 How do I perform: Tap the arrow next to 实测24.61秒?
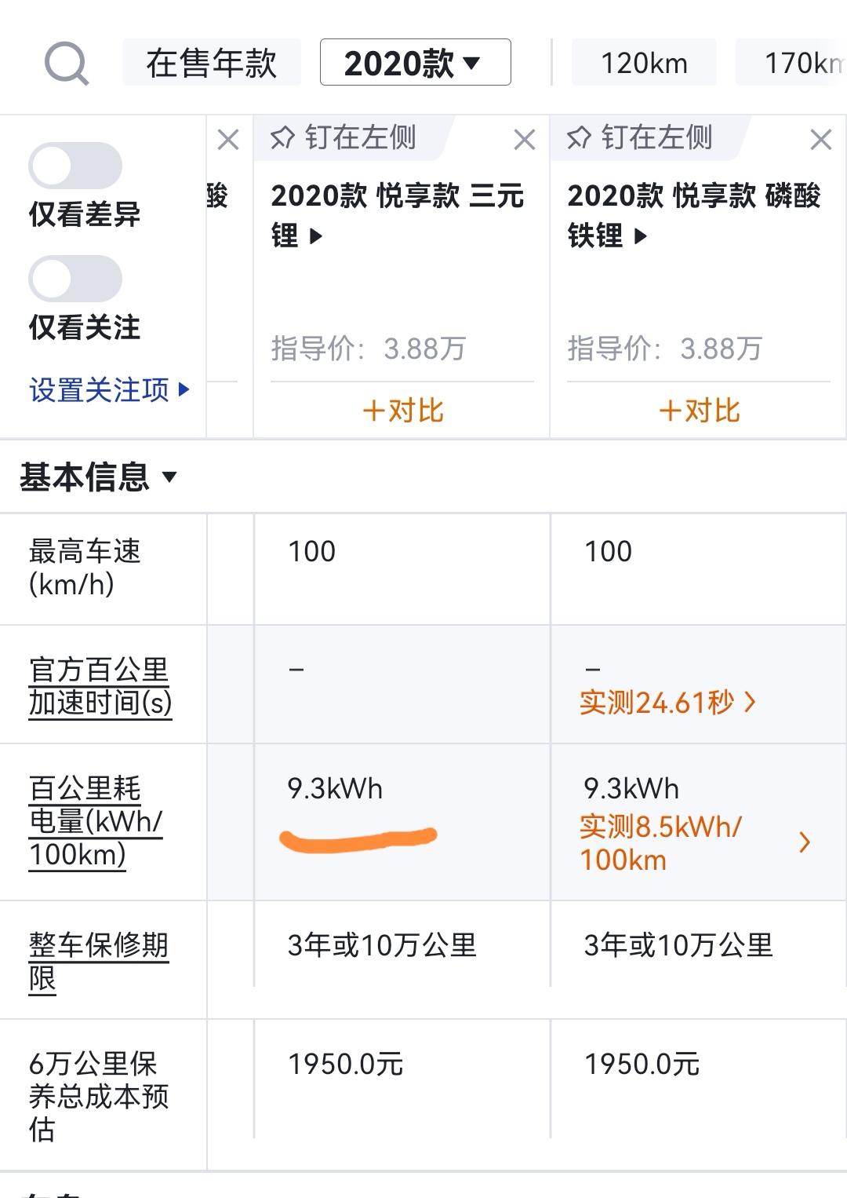point(751,702)
